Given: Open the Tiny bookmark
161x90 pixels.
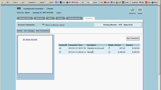Looking at the screenshot, I should [x=101, y=2].
